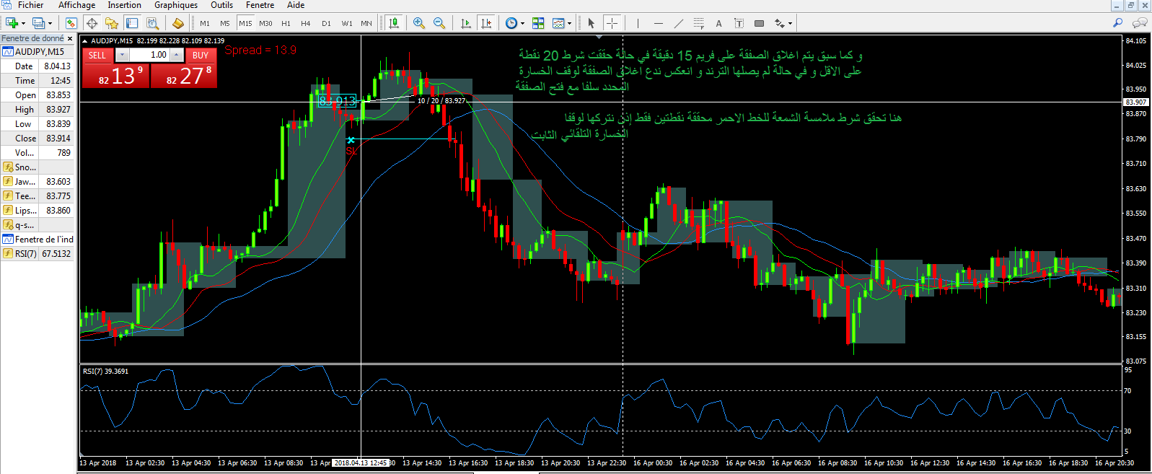Switch chart to H4 timeframe
Screen dimensions: 1152x474
click(x=306, y=23)
